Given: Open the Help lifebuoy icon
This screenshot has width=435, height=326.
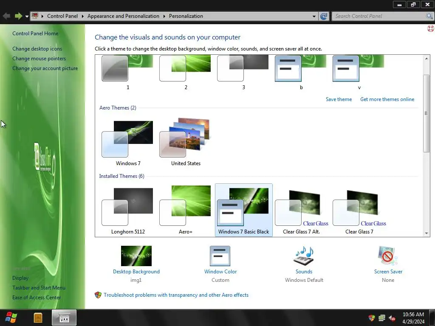Looking at the screenshot, I should [x=431, y=28].
